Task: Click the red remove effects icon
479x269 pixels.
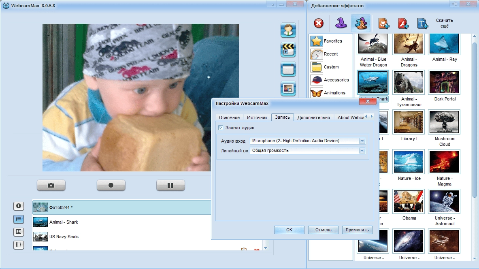Action: 319,23
